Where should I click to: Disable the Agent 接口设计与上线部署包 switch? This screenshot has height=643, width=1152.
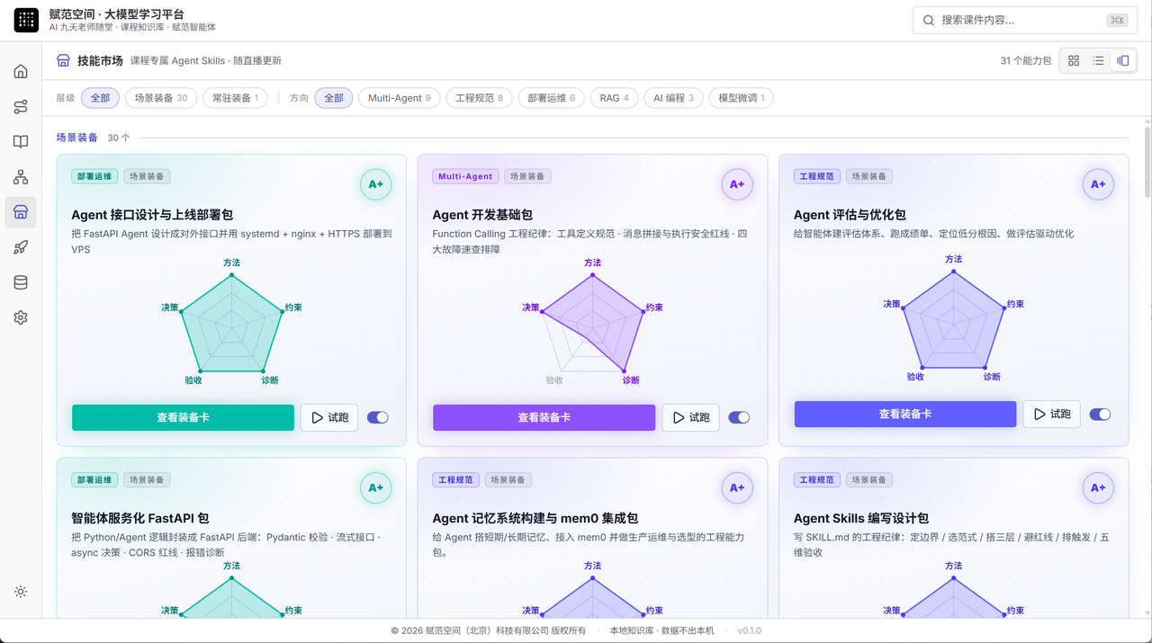[378, 417]
